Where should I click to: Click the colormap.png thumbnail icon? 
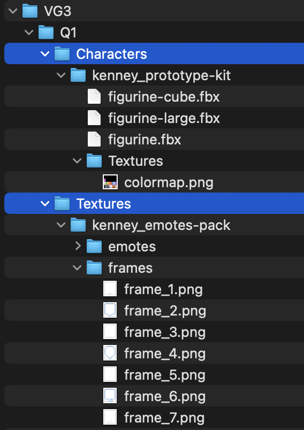(x=110, y=182)
